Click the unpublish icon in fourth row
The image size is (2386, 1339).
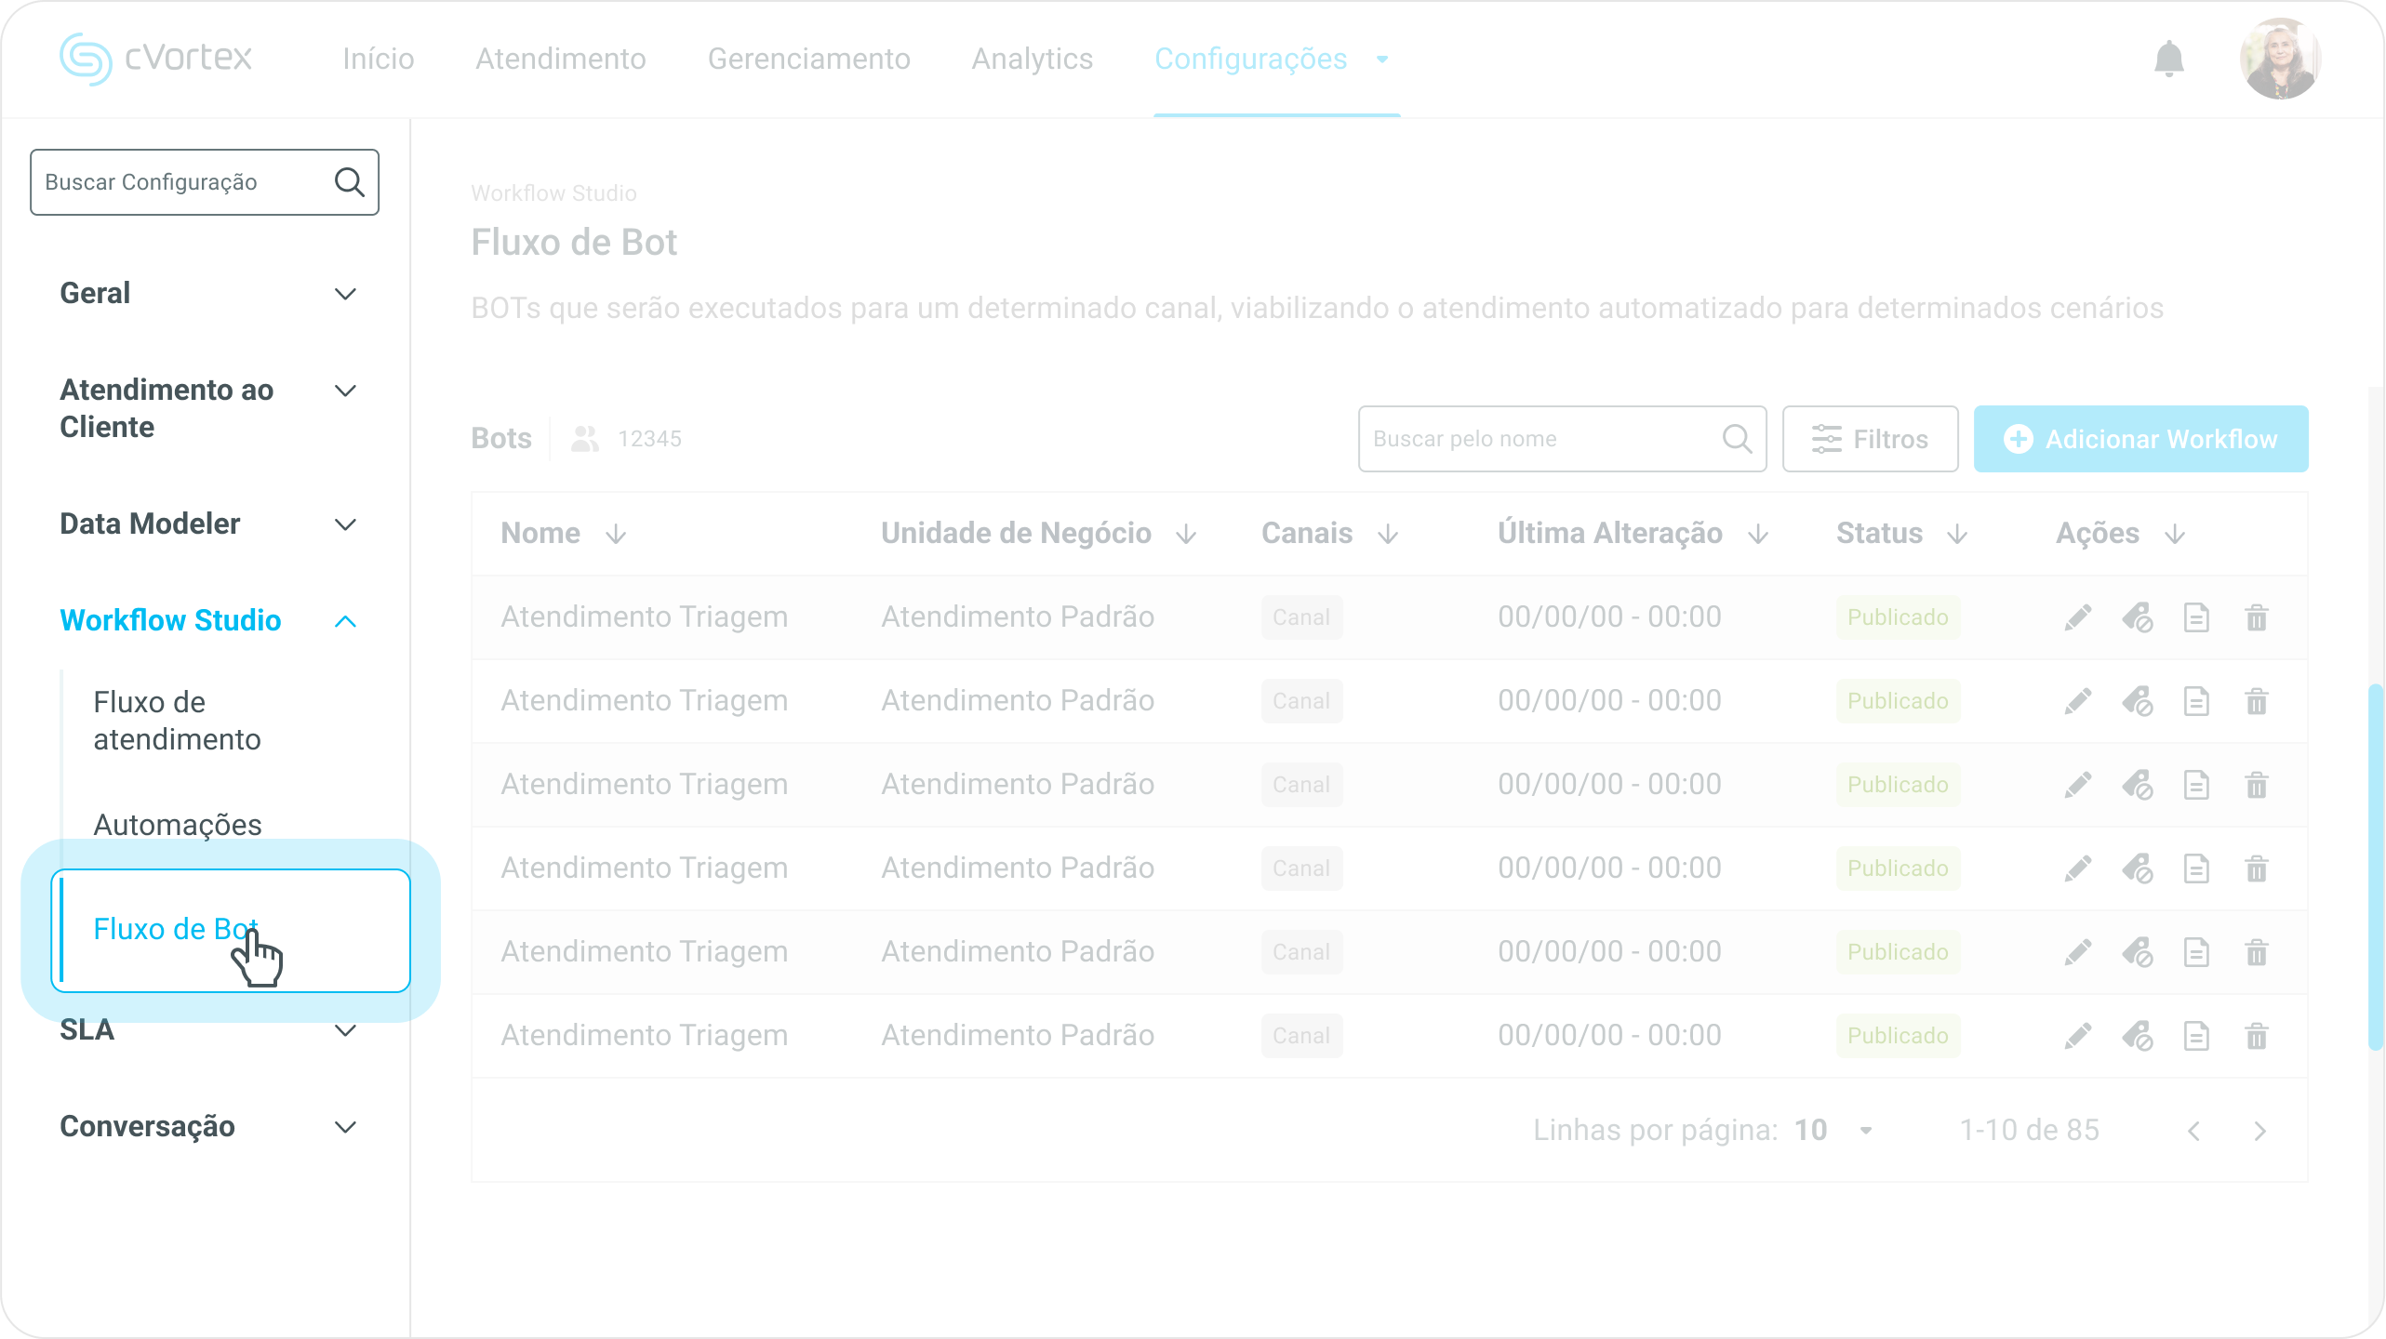point(2137,868)
